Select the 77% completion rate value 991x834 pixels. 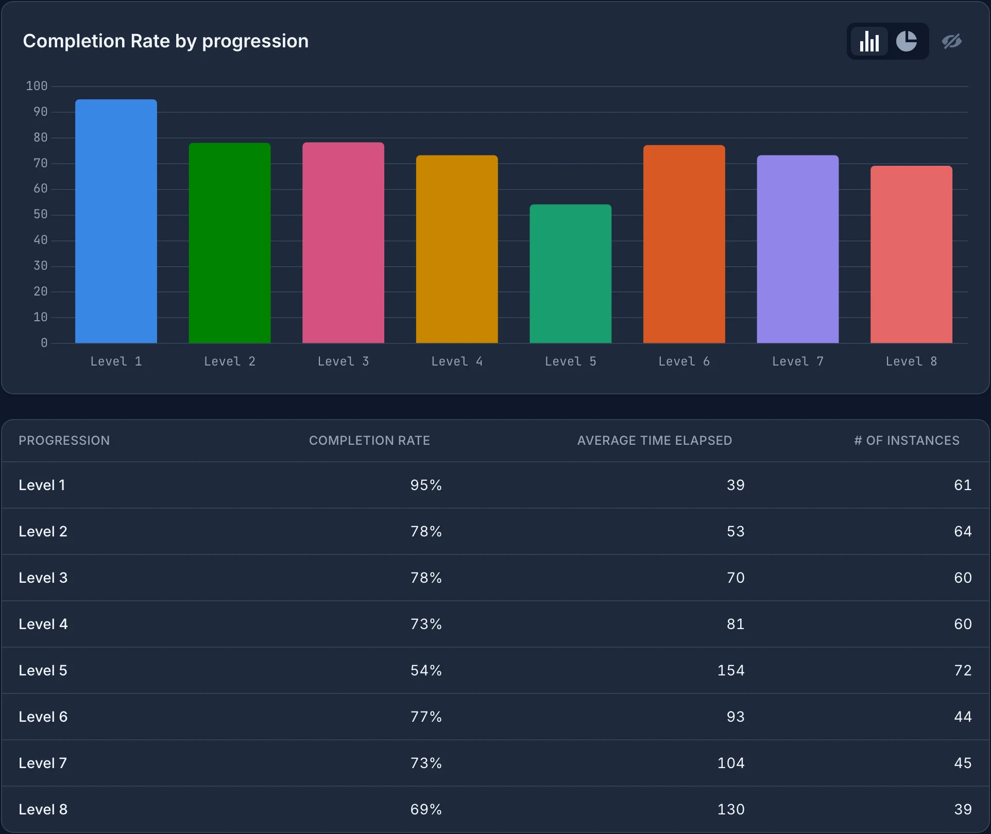426,717
